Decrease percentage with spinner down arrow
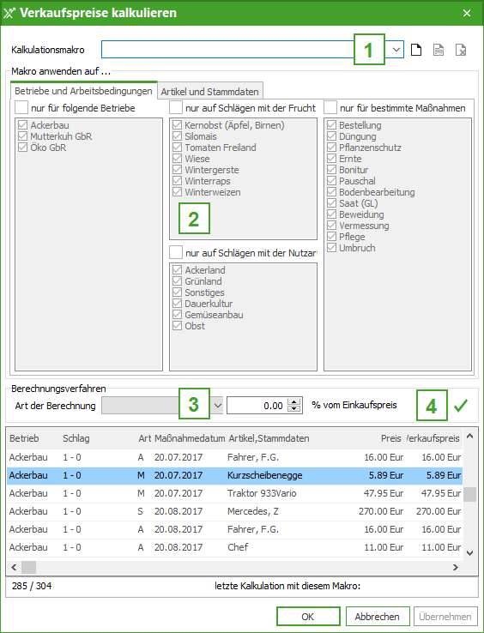Screen dimensions: 484x633 pos(294,408)
